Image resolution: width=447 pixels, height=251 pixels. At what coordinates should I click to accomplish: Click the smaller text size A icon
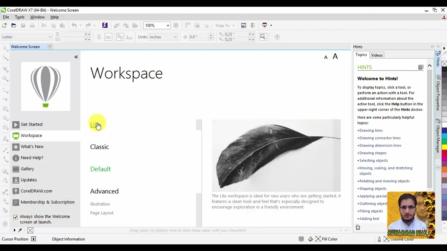click(326, 57)
